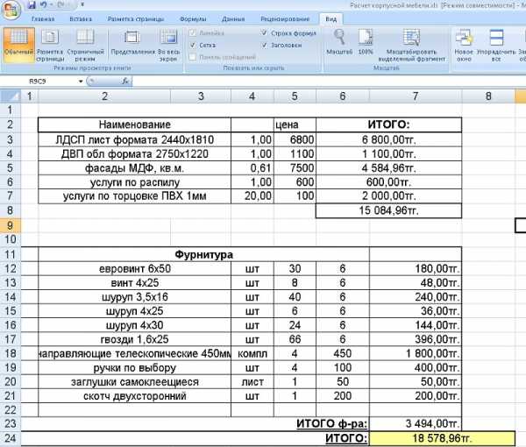Open the Quick Access Toolbar customize dropdown
This screenshot has width=526, height=447.
point(81,5)
